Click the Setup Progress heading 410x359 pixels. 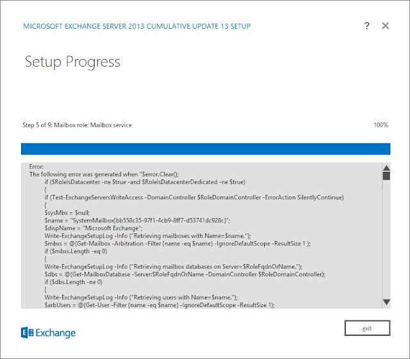coord(72,62)
